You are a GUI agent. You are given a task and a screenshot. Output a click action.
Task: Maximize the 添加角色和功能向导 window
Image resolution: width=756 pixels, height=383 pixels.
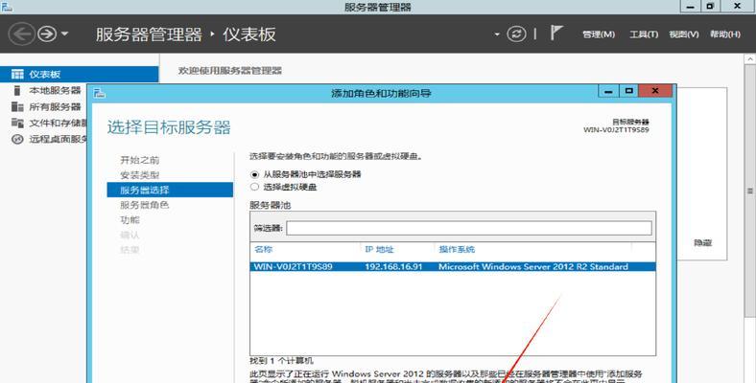628,91
